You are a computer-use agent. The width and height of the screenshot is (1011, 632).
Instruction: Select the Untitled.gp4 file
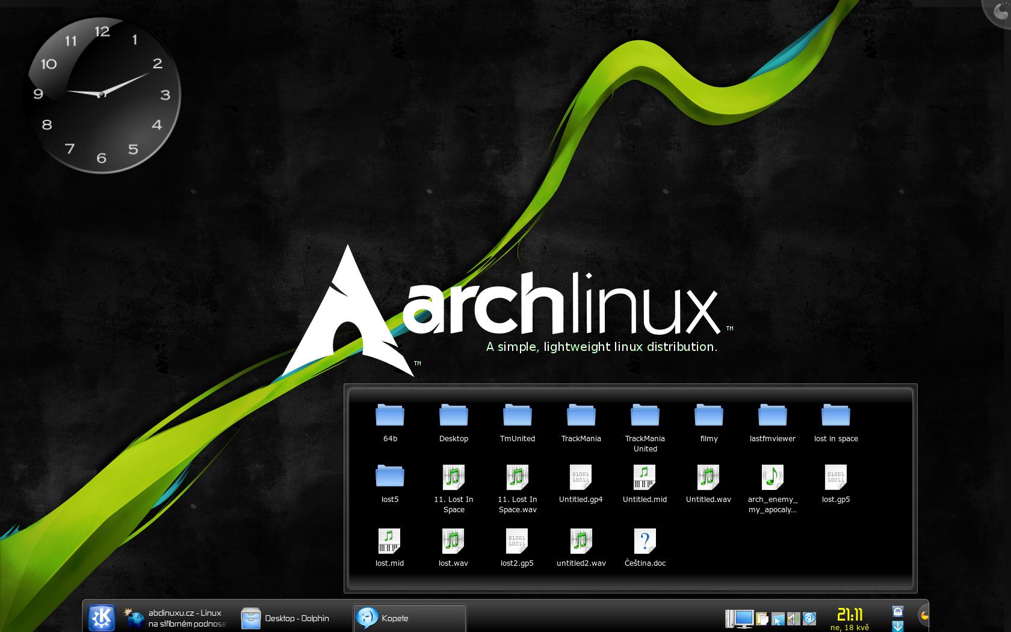point(581,484)
